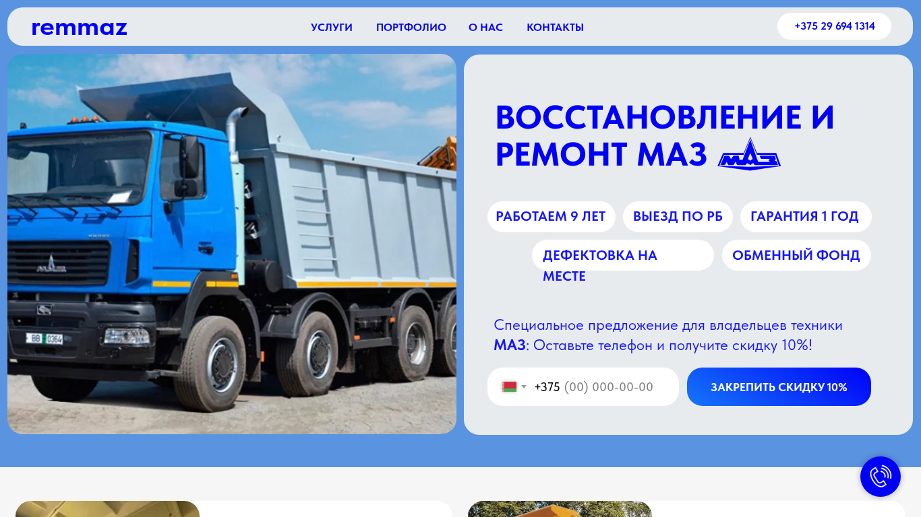Click the ОБМЕННЫЙ ФОНД badge
This screenshot has height=517, width=921.
point(796,255)
